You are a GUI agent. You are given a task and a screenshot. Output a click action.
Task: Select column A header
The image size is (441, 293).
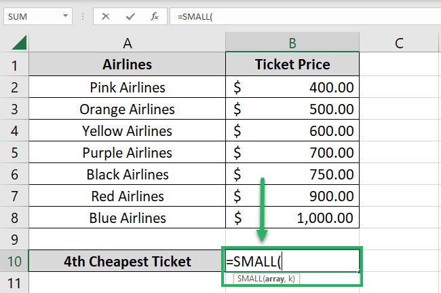click(127, 44)
